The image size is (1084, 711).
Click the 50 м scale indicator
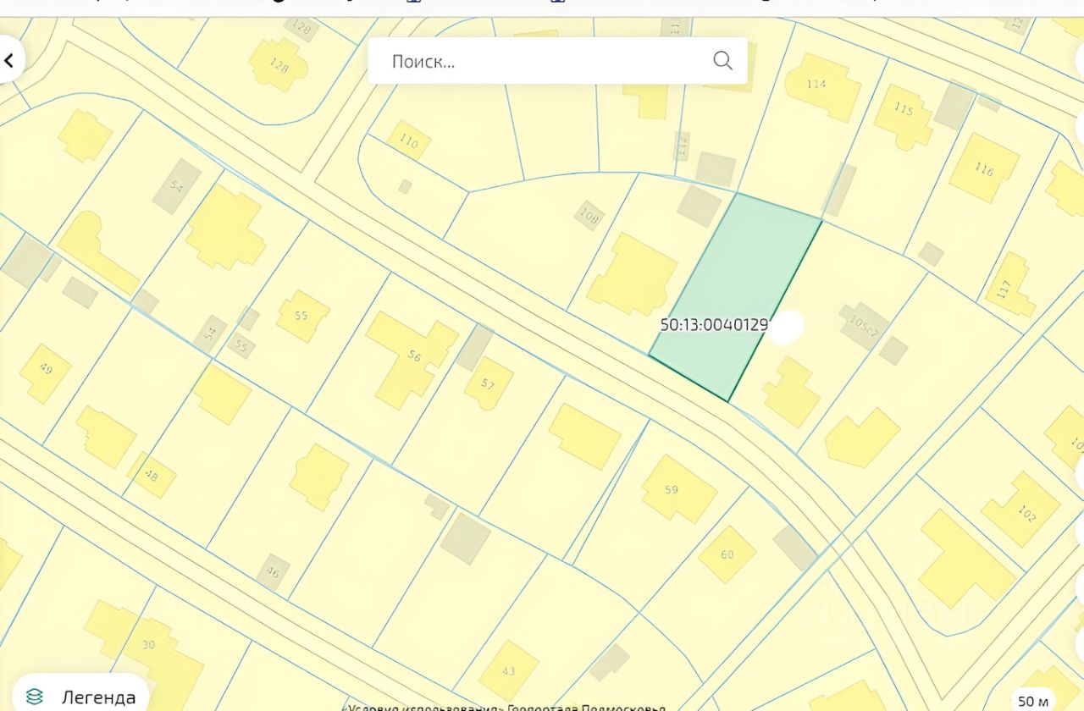click(x=1033, y=701)
